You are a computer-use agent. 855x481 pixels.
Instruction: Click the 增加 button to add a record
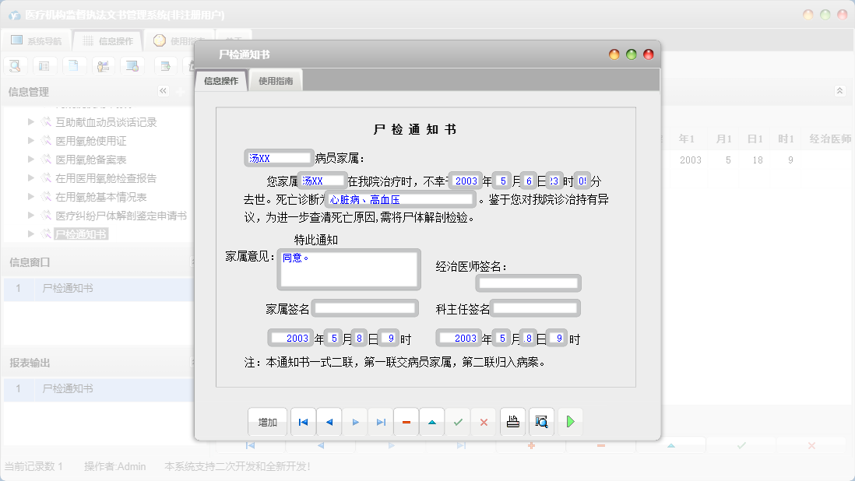267,421
